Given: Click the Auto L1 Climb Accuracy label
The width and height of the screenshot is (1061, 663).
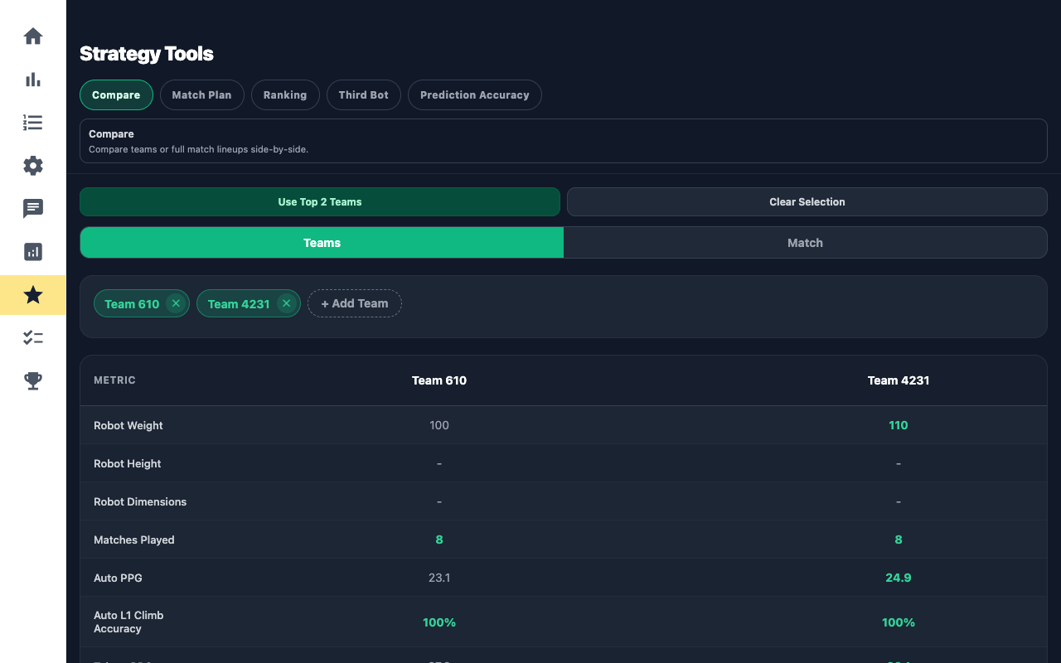Looking at the screenshot, I should pos(128,622).
